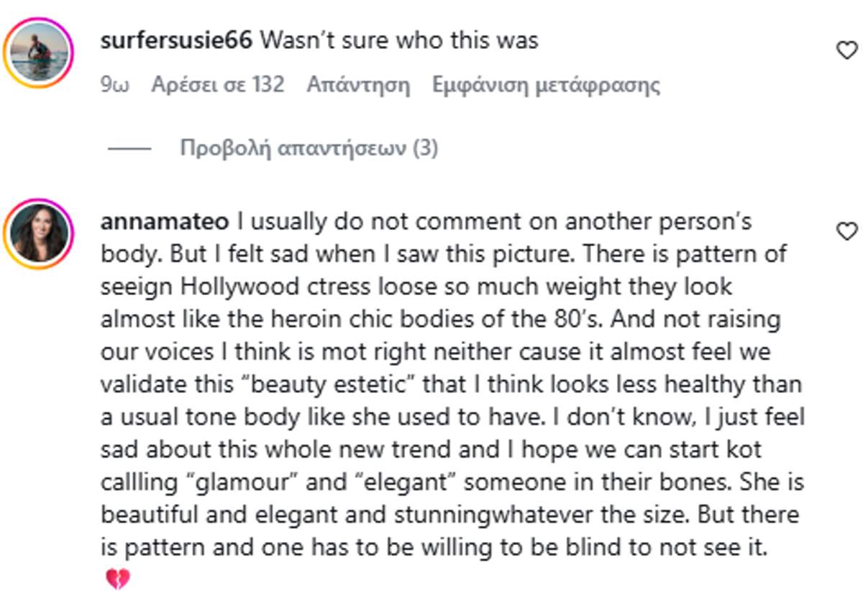Like annamateo's comment with the heart icon
Image resolution: width=863 pixels, height=591 pixels.
pos(847,231)
